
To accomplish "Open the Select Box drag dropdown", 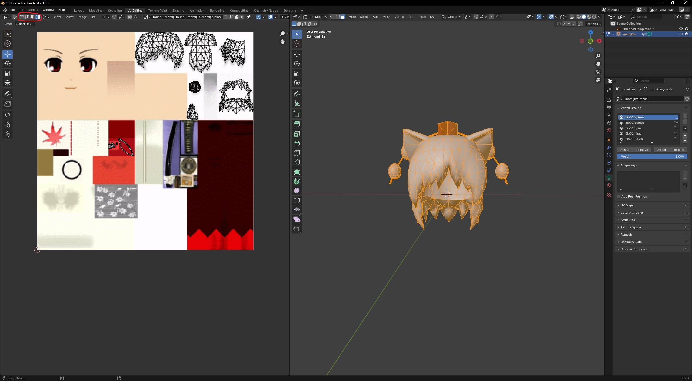I will click(x=25, y=24).
